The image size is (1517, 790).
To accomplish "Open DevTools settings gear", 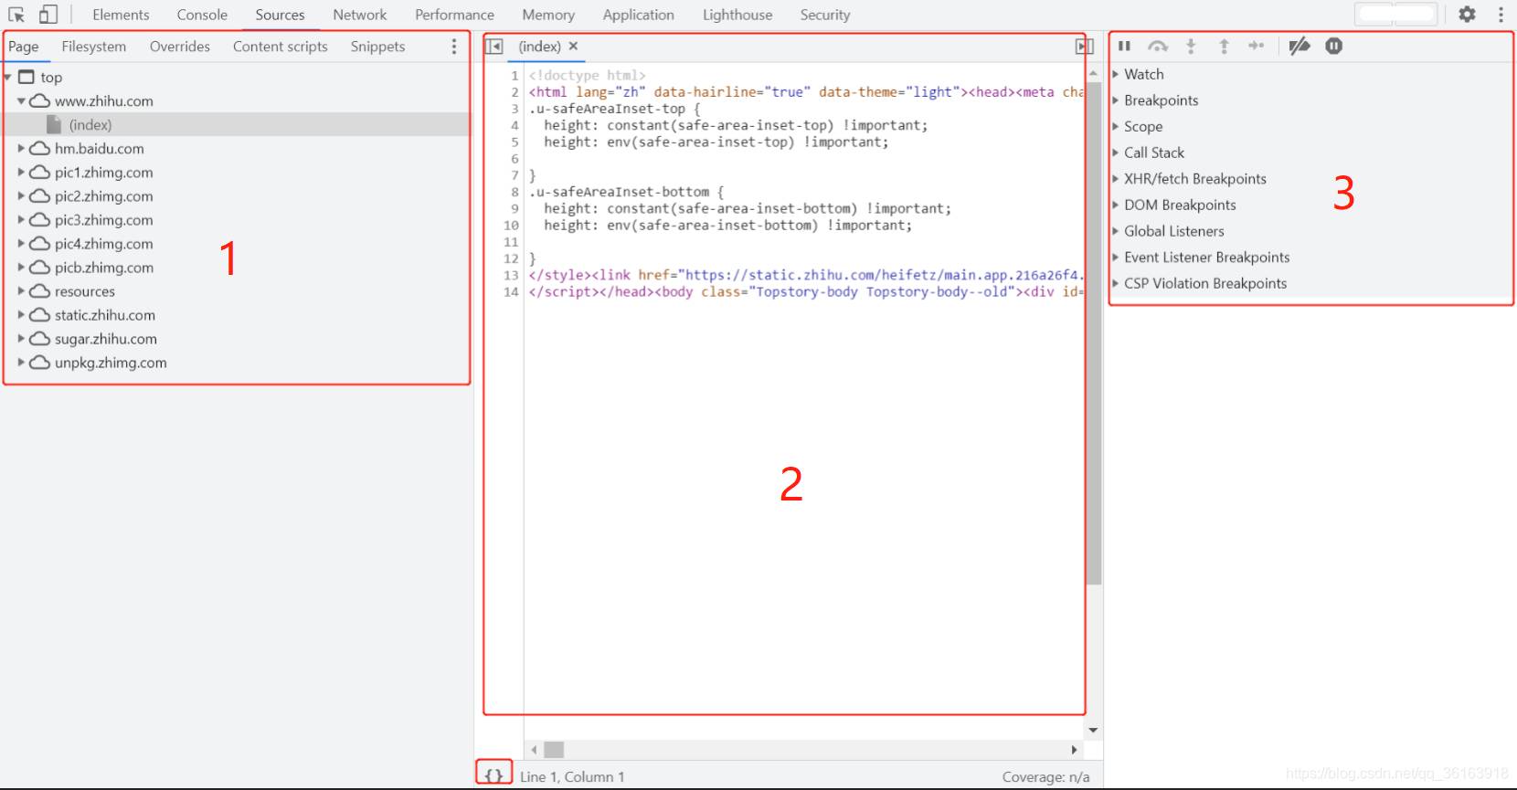I will 1467,15.
